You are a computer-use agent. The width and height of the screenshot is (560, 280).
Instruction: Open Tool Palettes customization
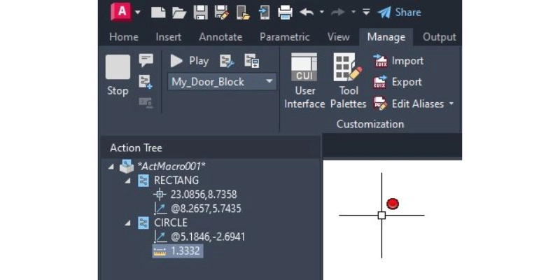tap(348, 80)
